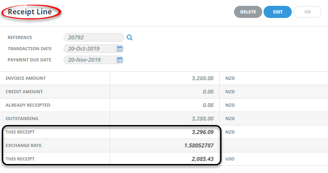This screenshot has height=173, width=328.
Task: Click the Already Receipted value 0.00
Action: (x=208, y=105)
